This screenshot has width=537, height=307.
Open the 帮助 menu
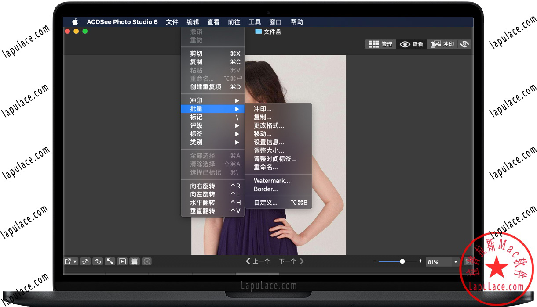(297, 22)
